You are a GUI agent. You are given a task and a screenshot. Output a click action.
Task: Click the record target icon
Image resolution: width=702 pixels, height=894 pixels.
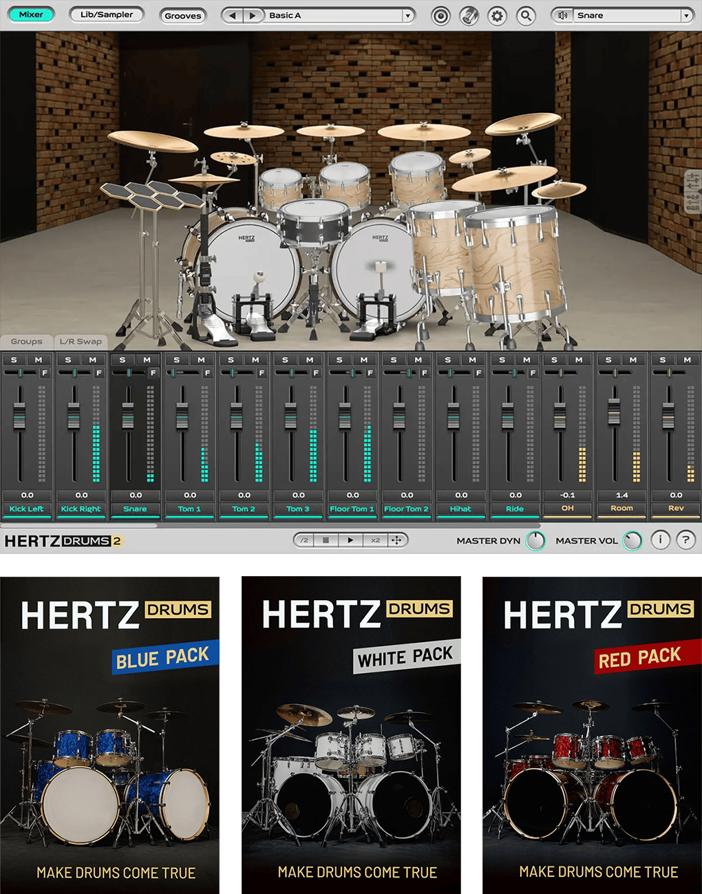[440, 15]
